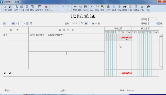Click the 变换 convert icon
This screenshot has width=166, height=95.
click(119, 8)
